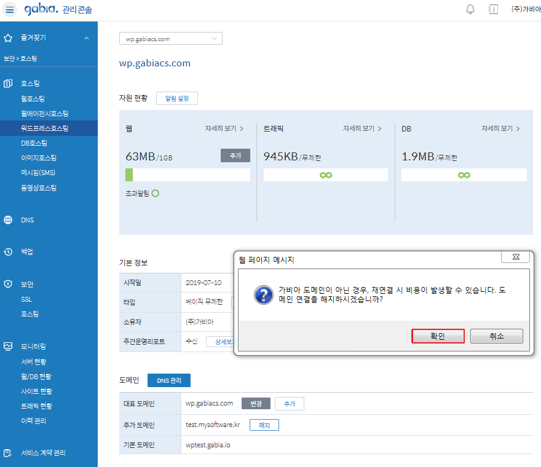Click the DB unlimited infinity symbol
541x467 pixels.
tap(464, 175)
